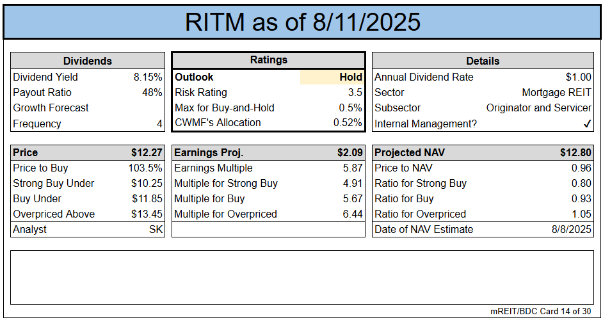Viewport: 603px width, 320px height.
Task: Select Date of NAV Estimate 8/8/2025 value
Action: (x=572, y=230)
